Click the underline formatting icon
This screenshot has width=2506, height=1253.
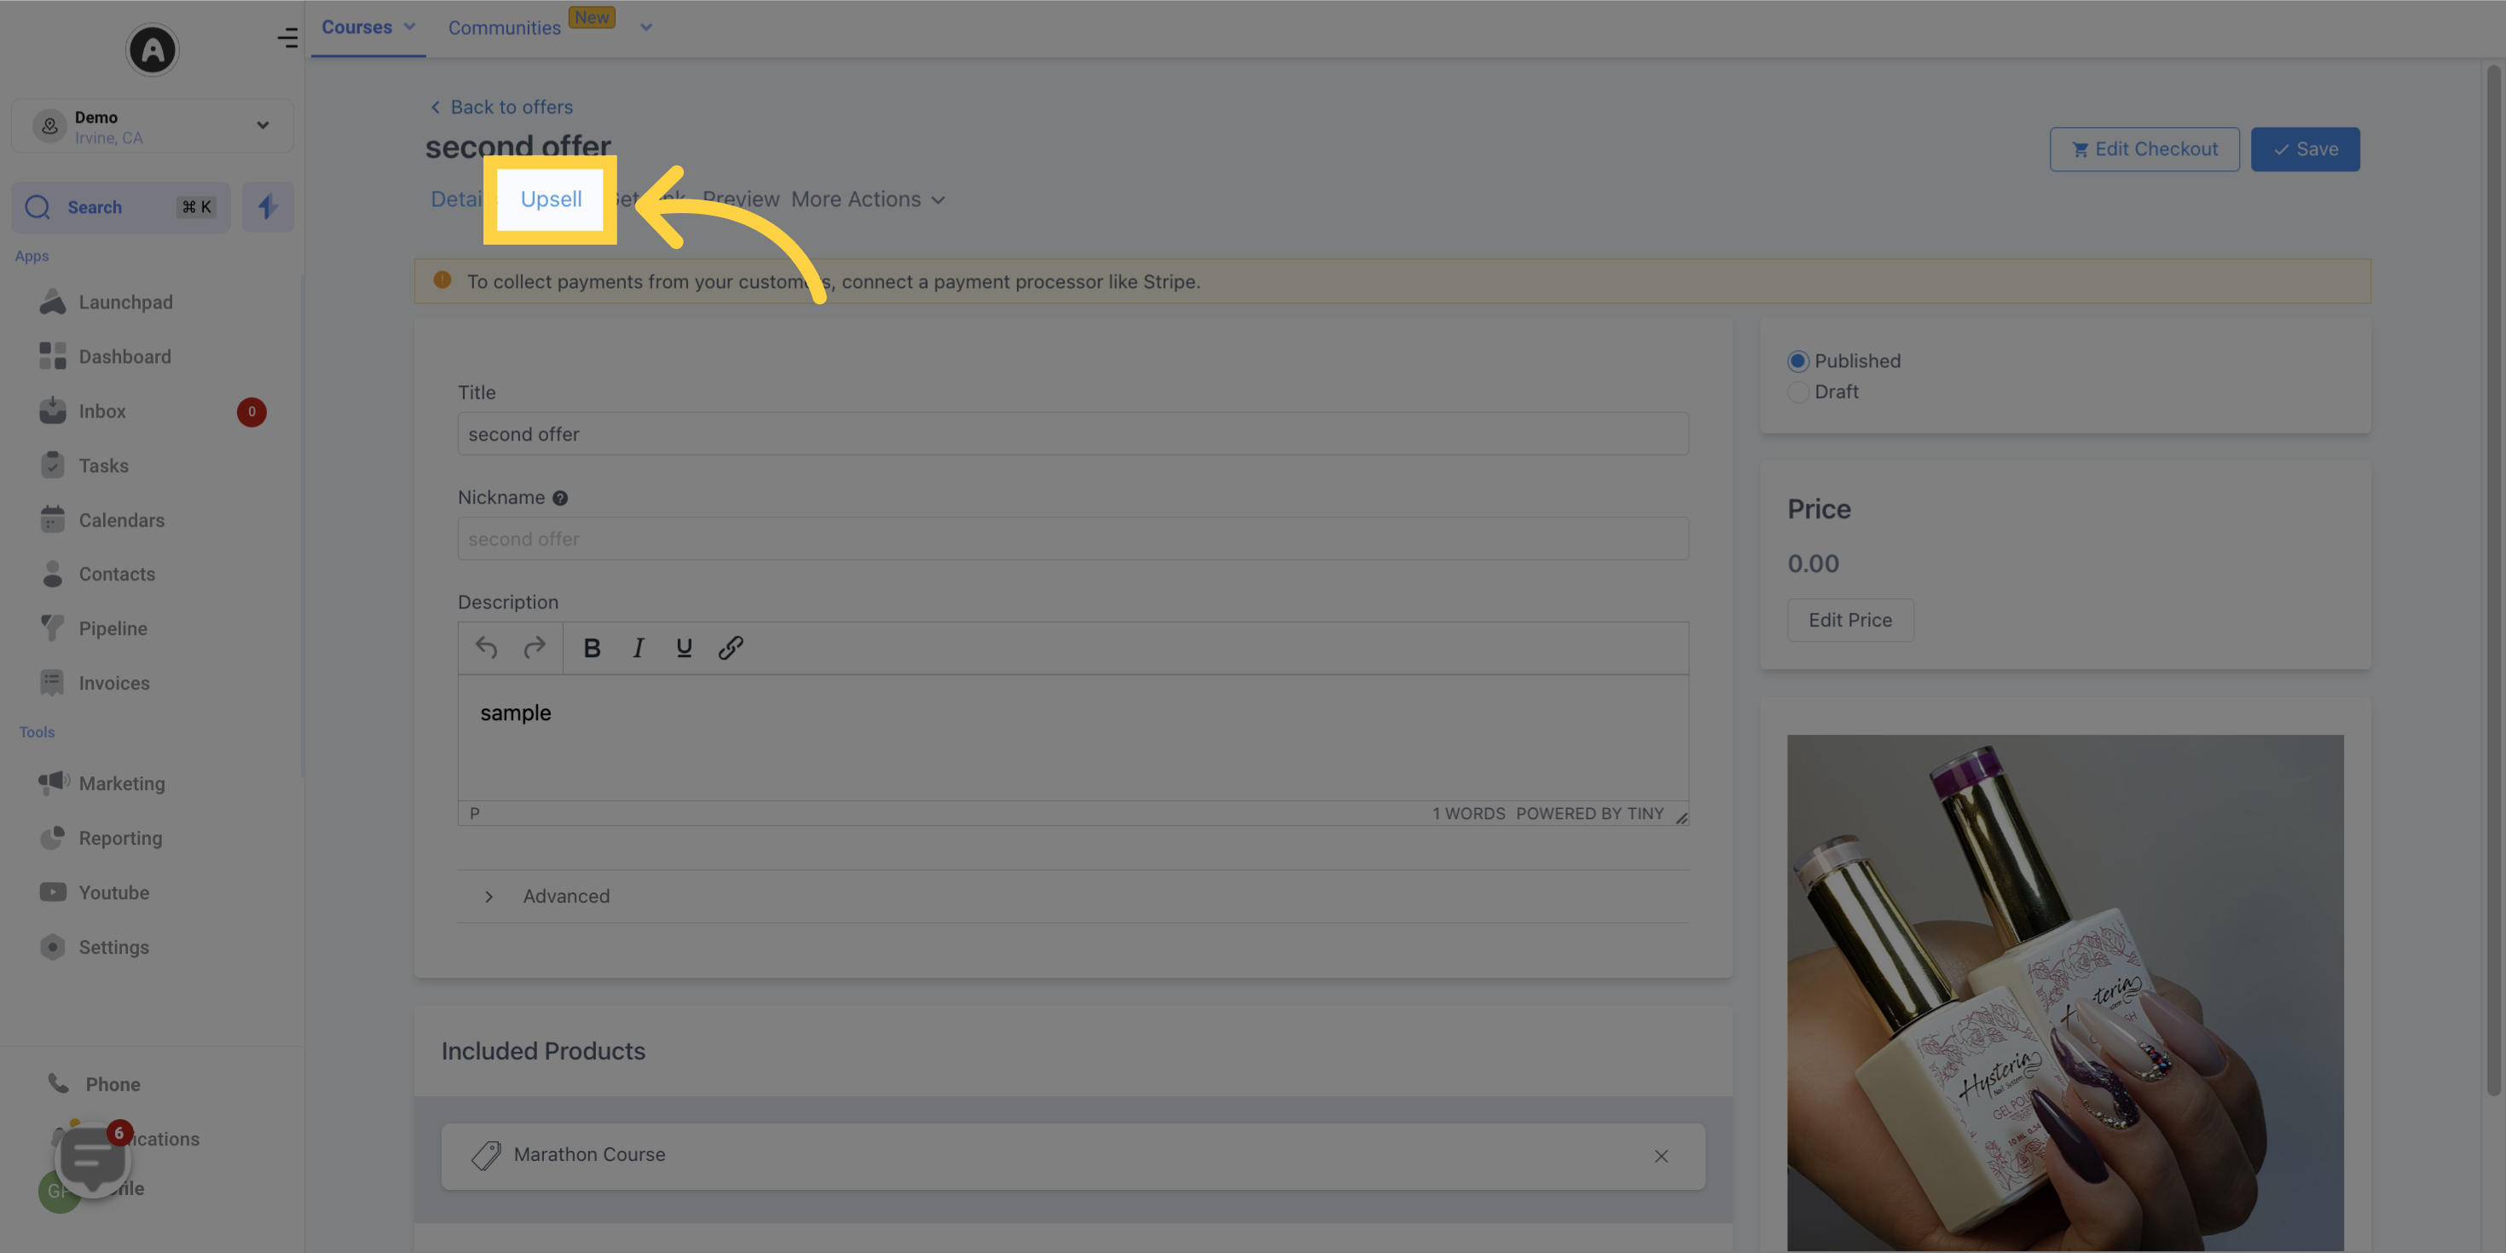[684, 647]
